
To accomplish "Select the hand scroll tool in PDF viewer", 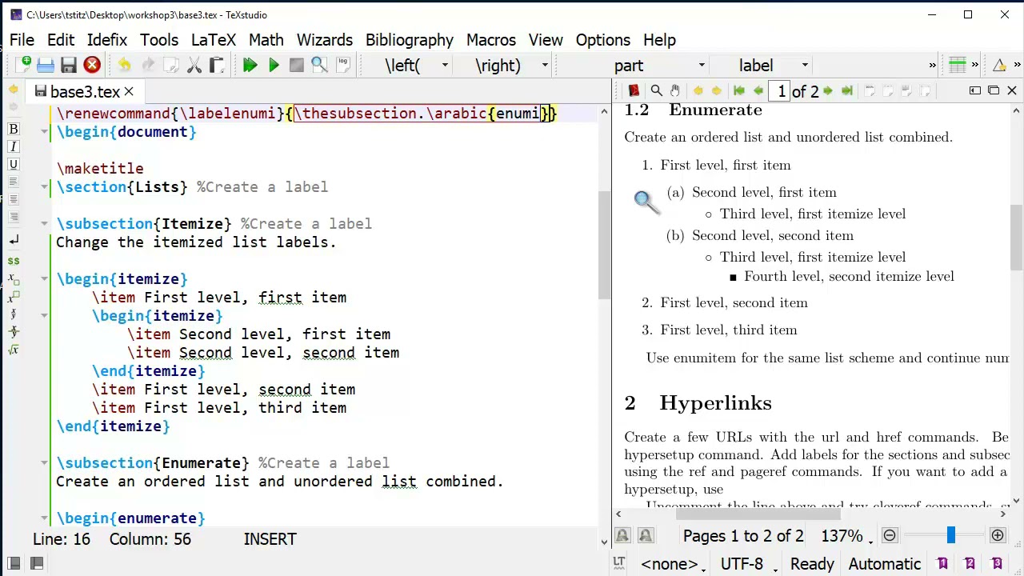I will (x=675, y=91).
